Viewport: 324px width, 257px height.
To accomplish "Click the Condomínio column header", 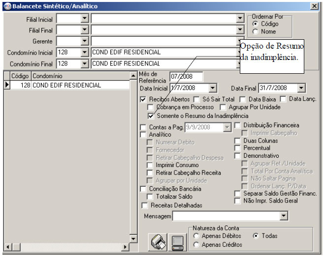I will [x=79, y=76].
